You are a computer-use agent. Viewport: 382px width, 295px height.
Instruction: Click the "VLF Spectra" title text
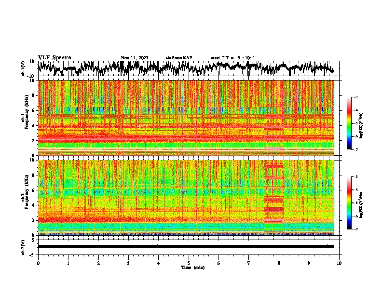point(55,58)
